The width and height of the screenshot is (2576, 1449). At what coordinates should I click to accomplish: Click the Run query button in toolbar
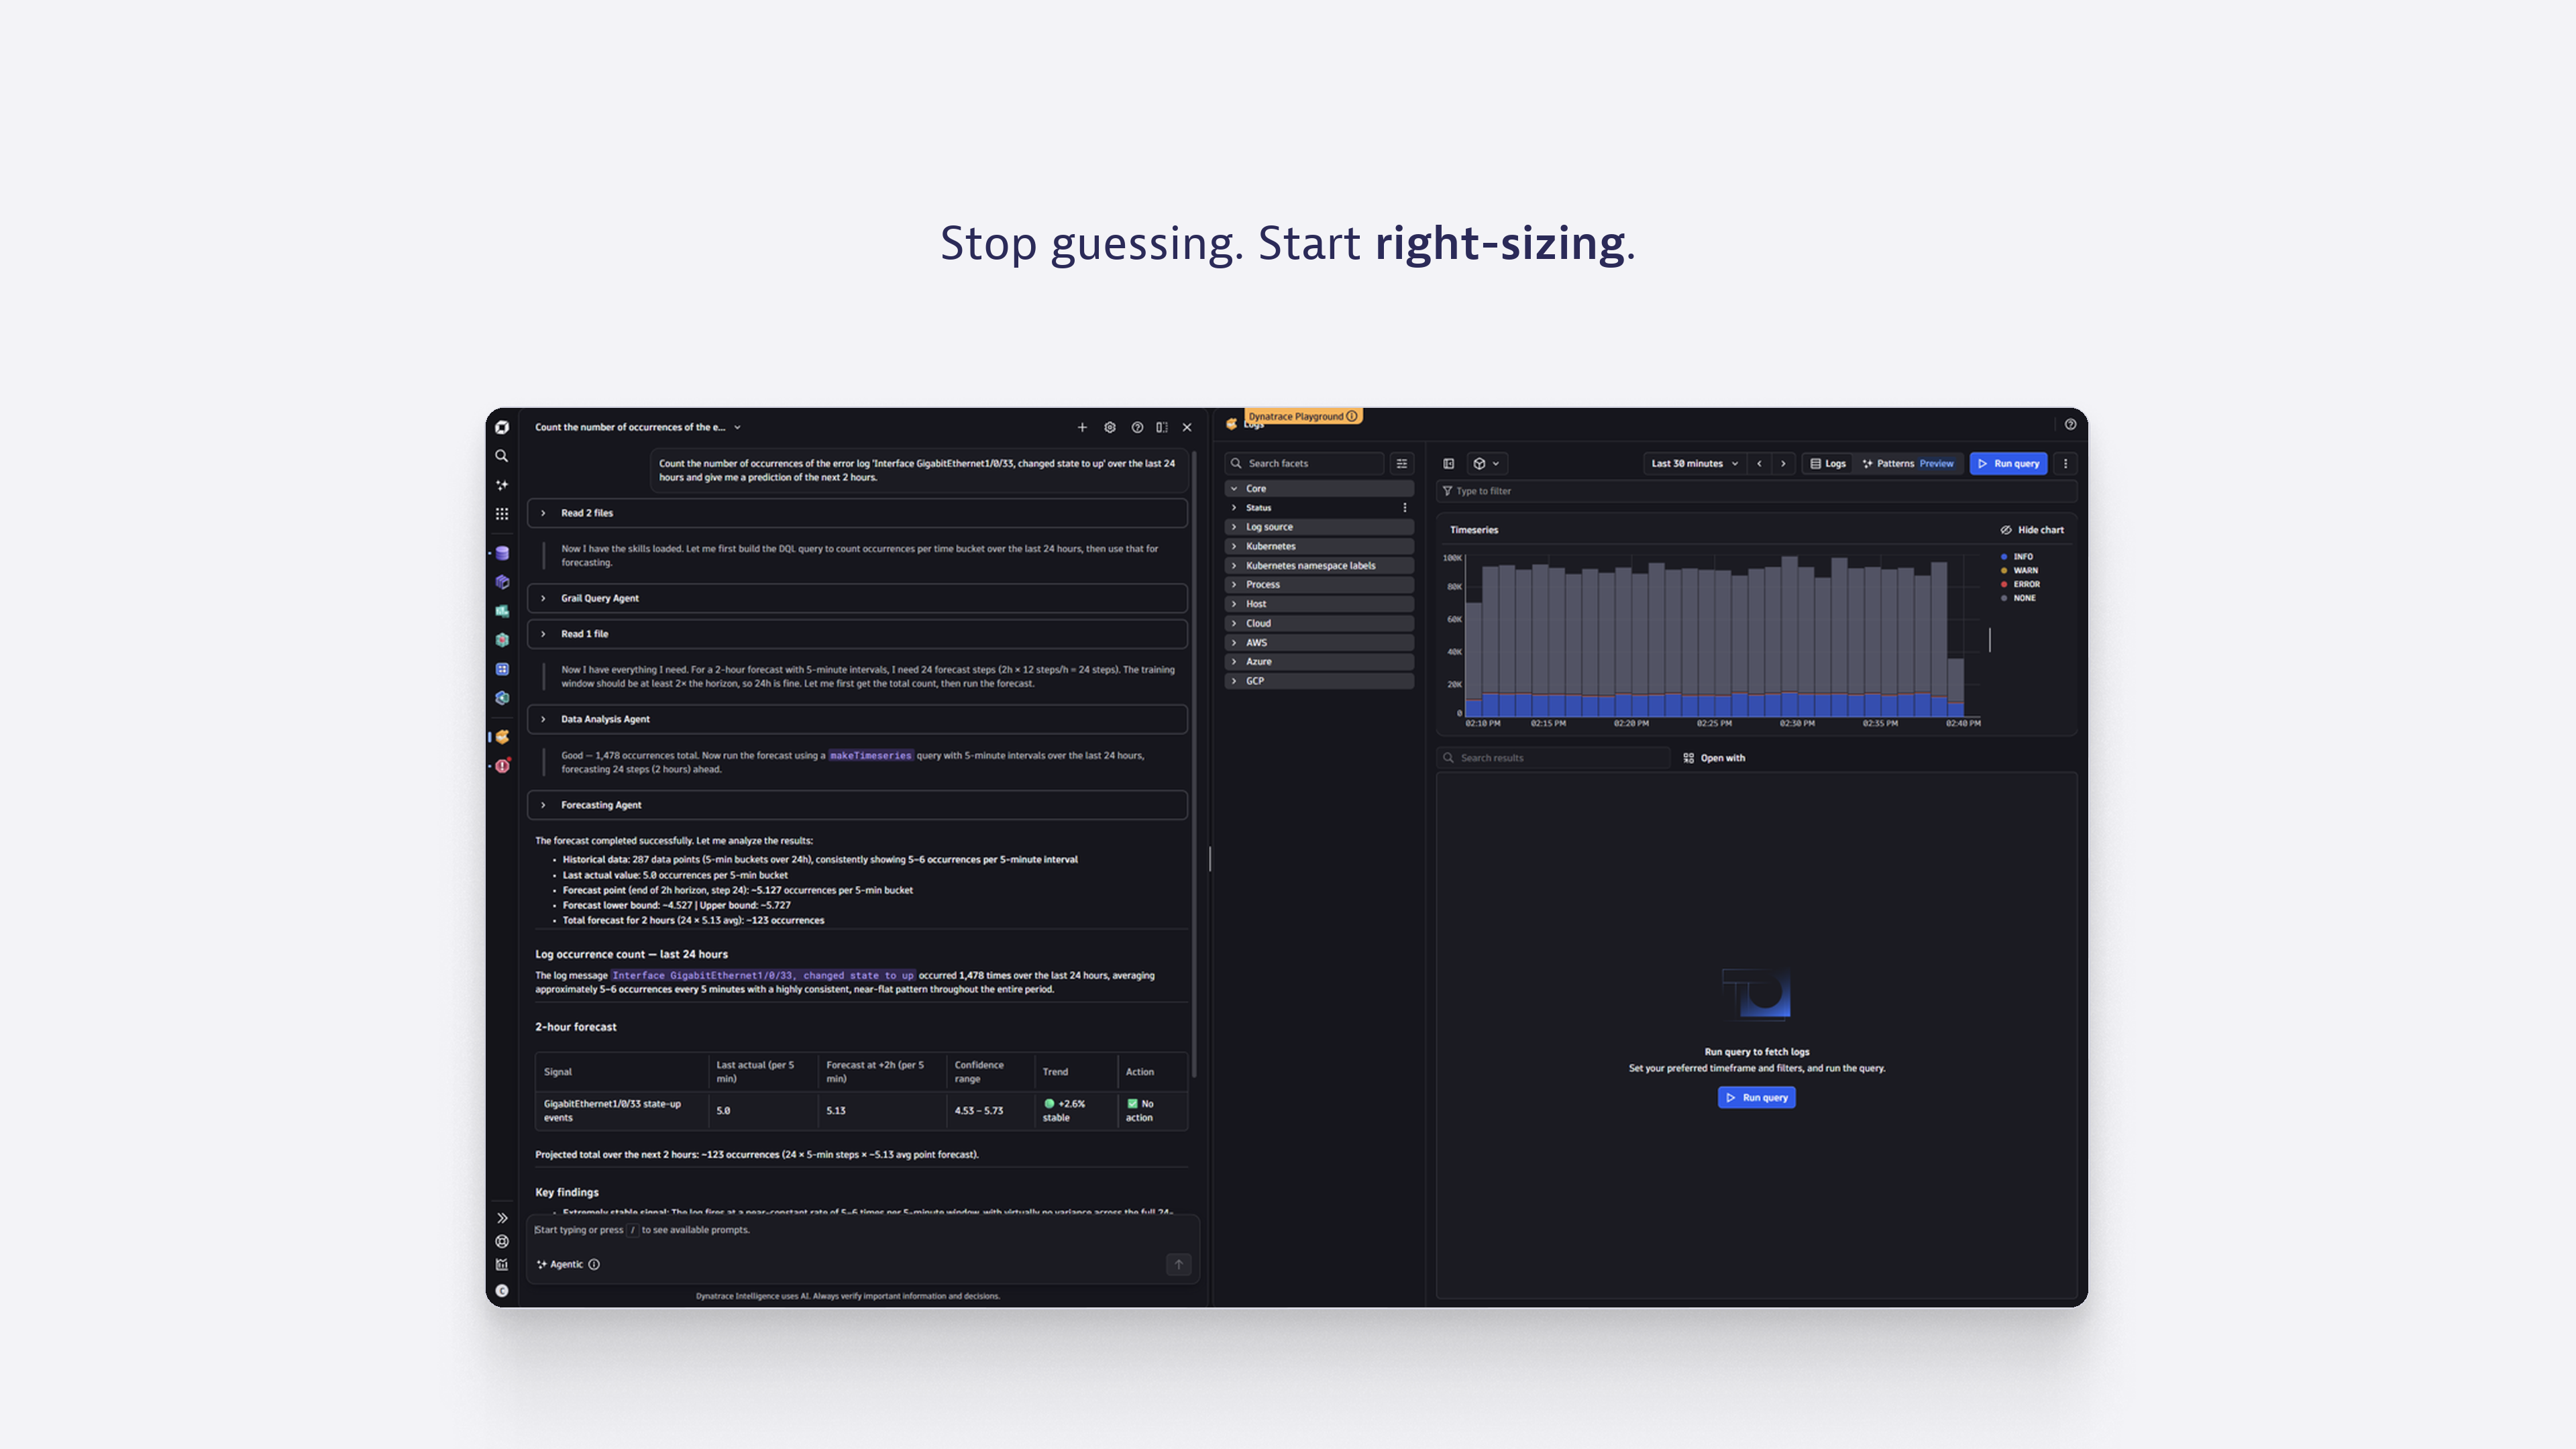pos(2008,463)
